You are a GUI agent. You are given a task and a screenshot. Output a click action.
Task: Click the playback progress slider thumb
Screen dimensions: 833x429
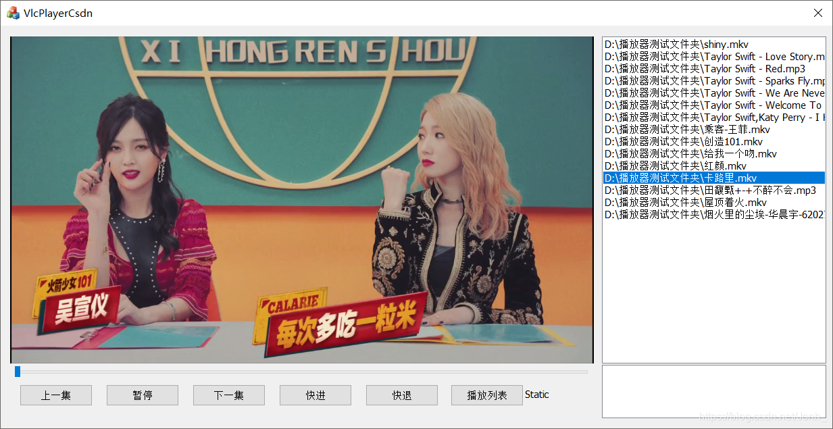[18, 372]
